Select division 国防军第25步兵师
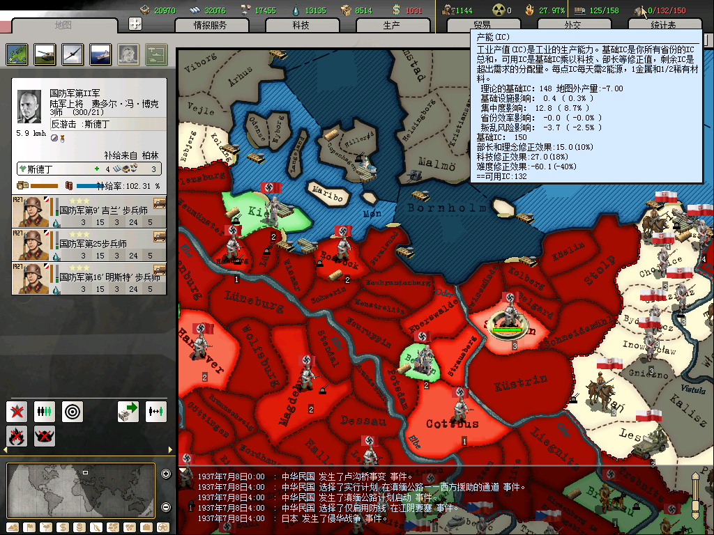 pos(89,245)
